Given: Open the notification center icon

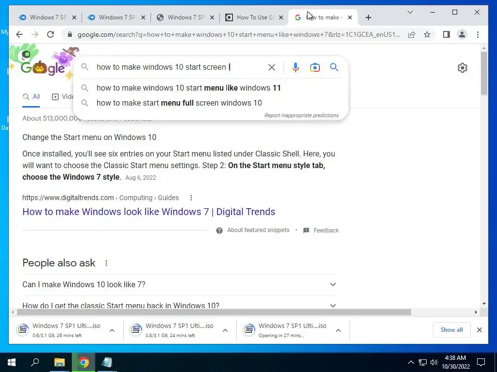Looking at the screenshot, I should 481,362.
